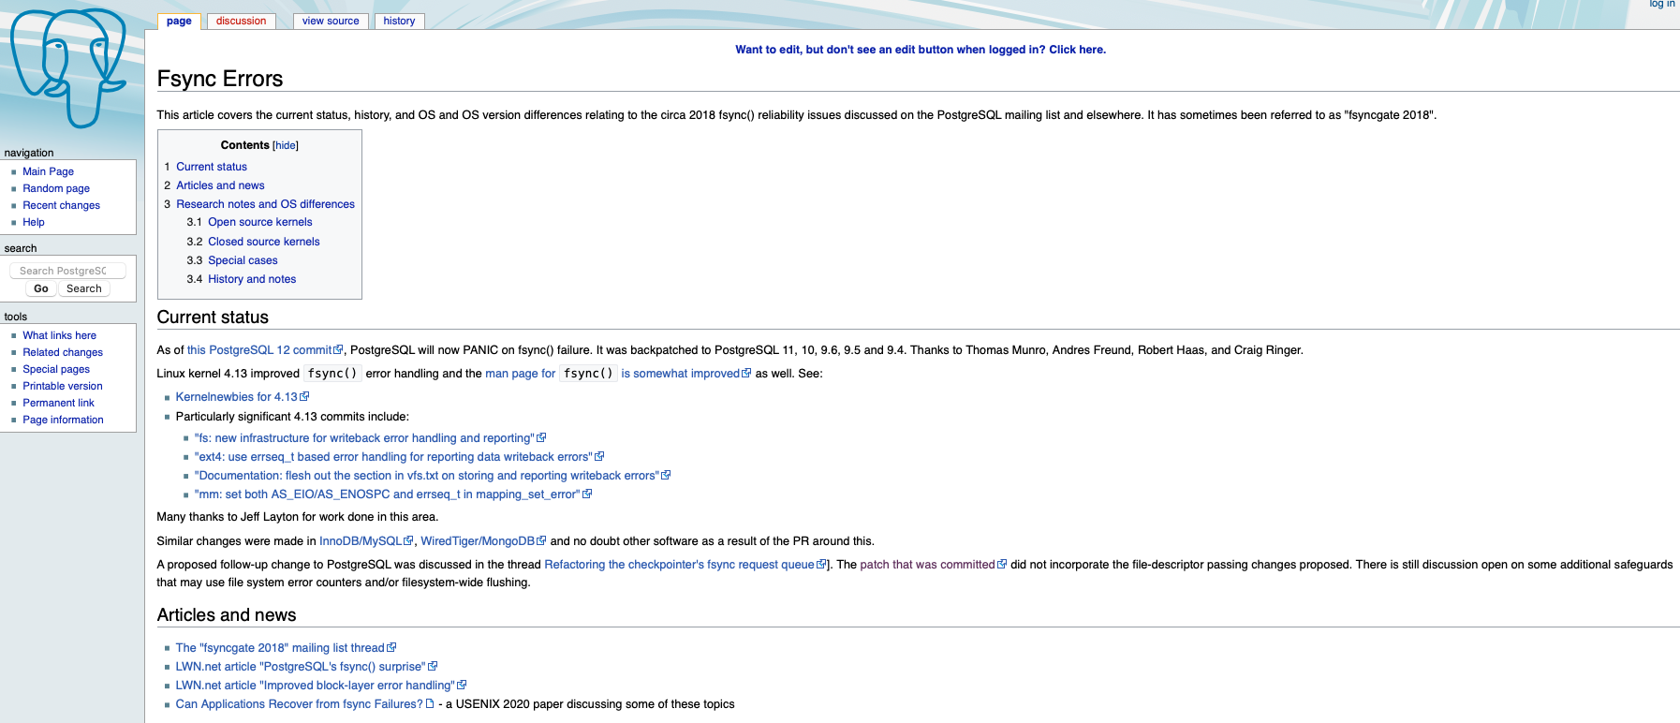1680x723 pixels.
Task: Open Refactoring the checkpointer's fsync request queue
Action: [679, 565]
